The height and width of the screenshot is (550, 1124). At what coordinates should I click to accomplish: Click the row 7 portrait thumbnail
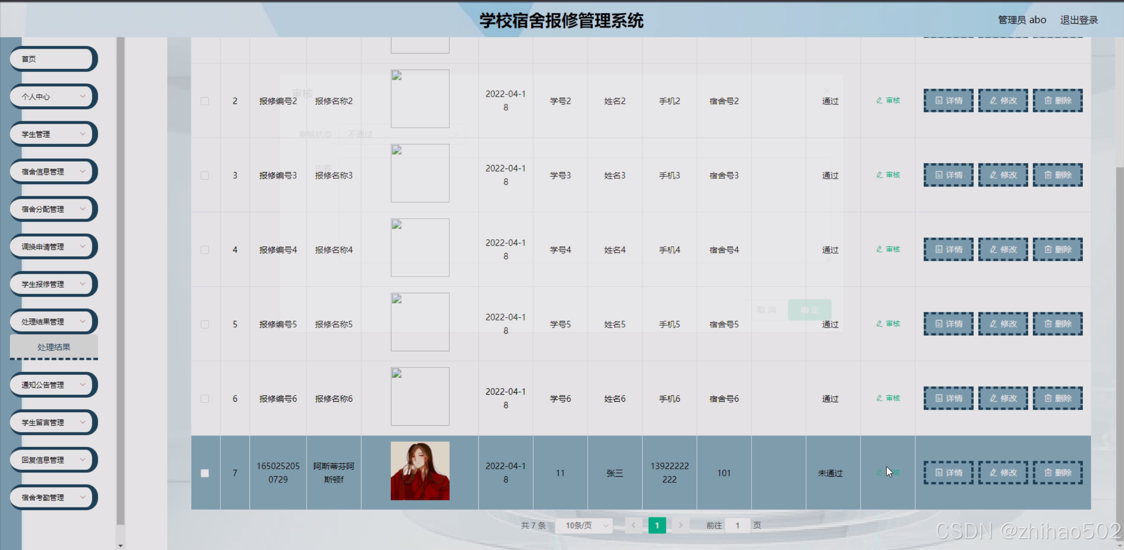coord(419,471)
